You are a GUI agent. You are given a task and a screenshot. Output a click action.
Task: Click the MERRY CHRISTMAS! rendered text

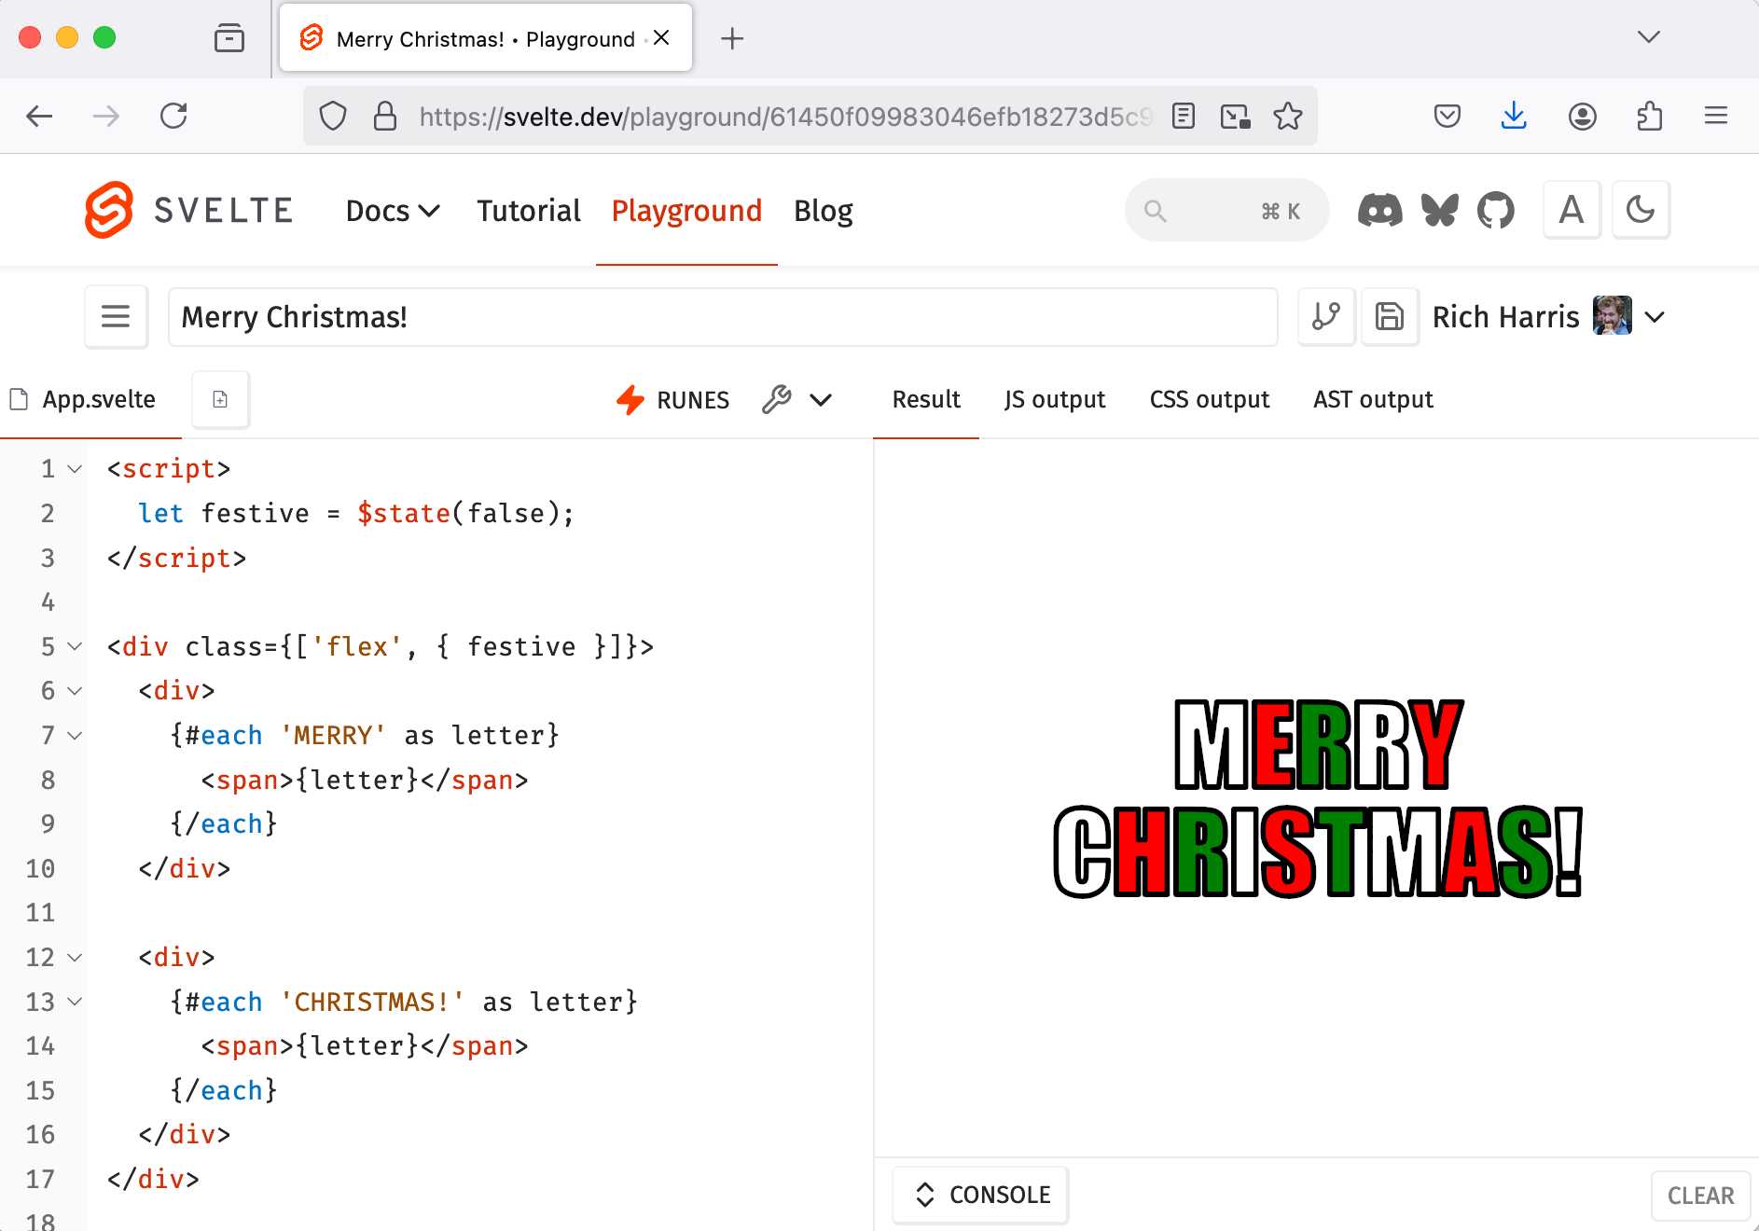tap(1317, 798)
